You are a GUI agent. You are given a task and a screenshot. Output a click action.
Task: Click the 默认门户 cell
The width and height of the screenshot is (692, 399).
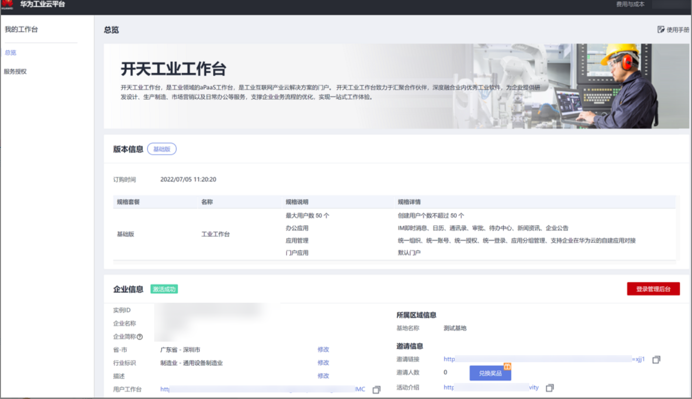(409, 253)
